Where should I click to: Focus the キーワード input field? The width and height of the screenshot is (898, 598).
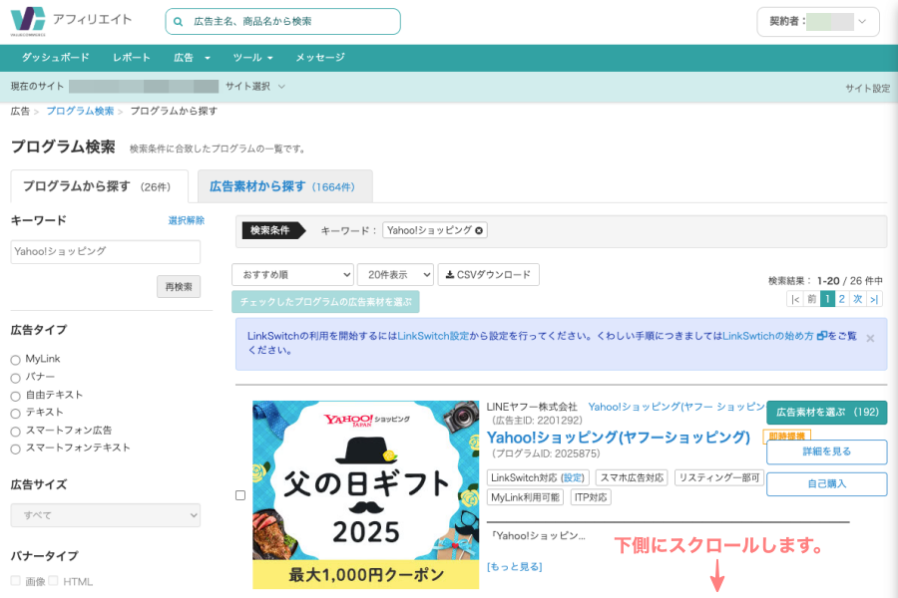point(106,252)
